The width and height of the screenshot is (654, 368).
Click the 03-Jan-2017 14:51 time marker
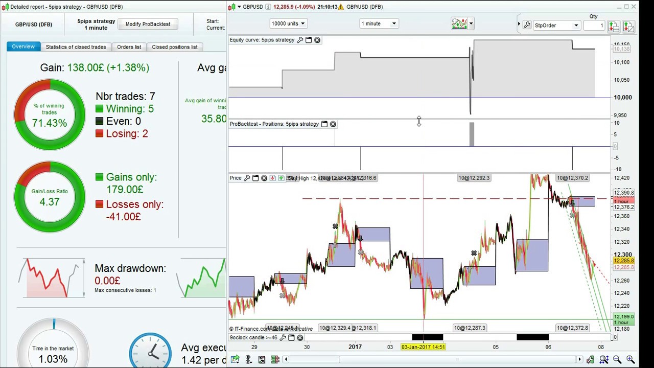[x=423, y=347]
